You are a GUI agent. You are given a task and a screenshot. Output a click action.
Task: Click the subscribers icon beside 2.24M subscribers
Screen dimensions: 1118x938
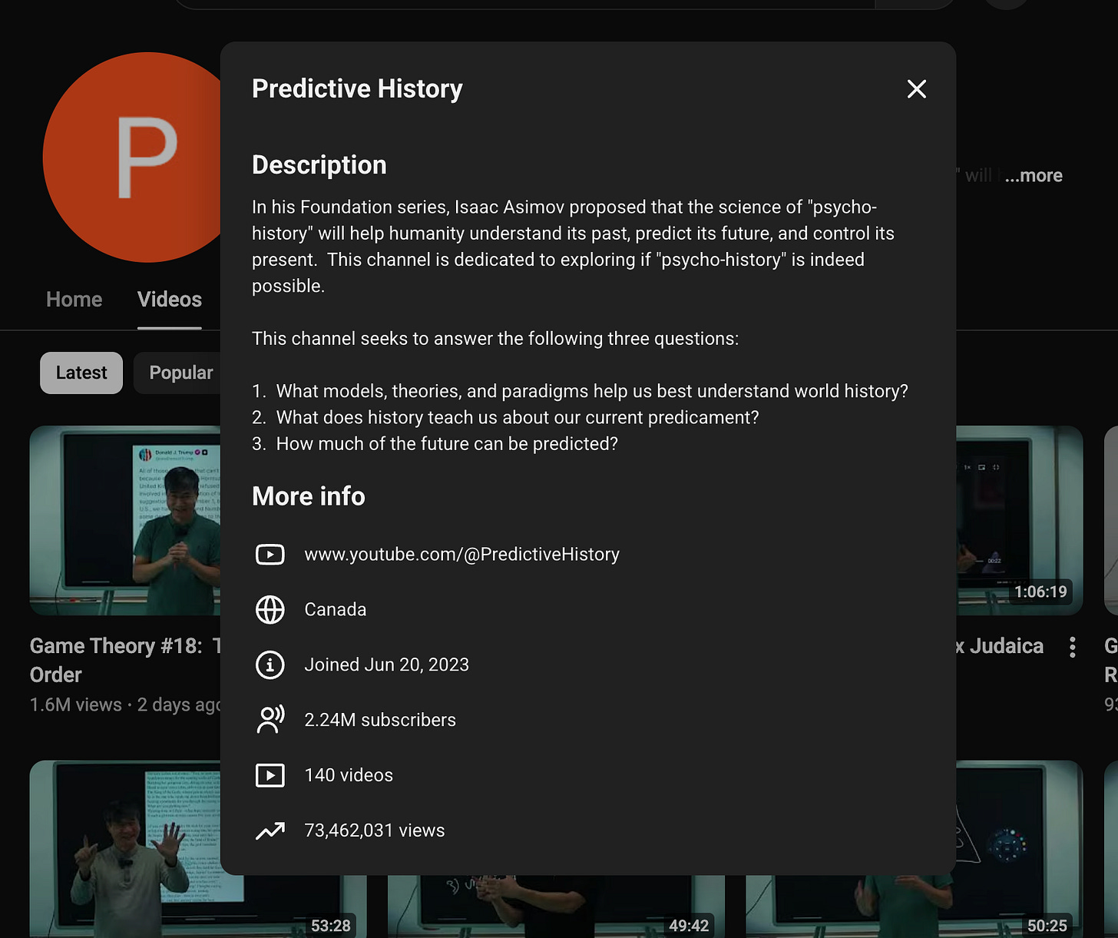[270, 720]
